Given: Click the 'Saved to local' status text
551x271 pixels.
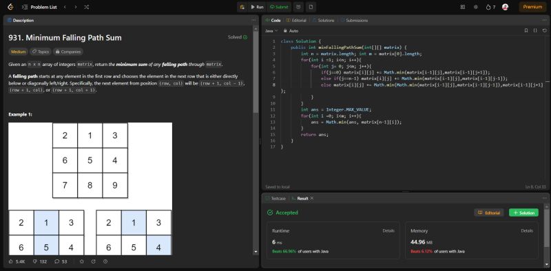Looking at the screenshot, I should (x=278, y=187).
